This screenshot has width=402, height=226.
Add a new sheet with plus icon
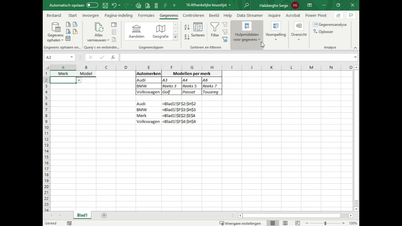pos(104,215)
